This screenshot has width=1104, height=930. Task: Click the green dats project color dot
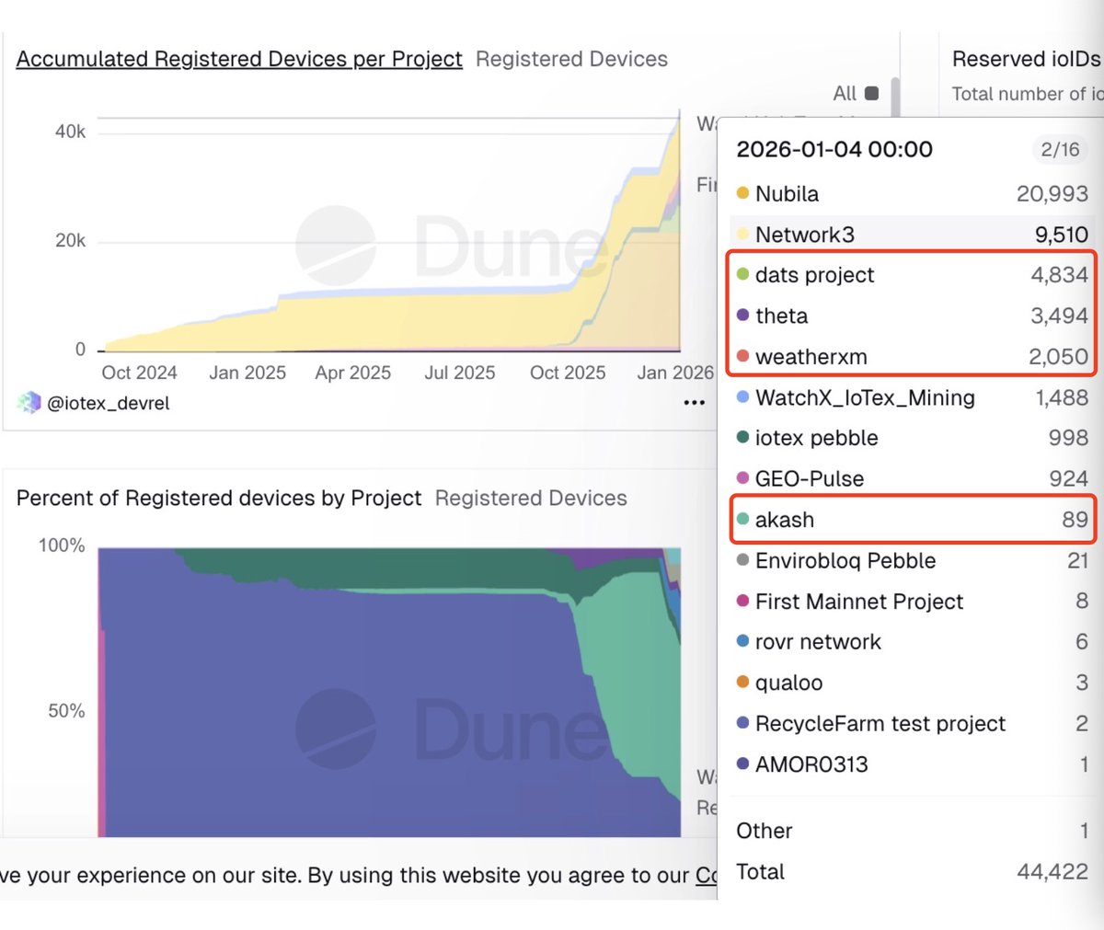tap(742, 274)
